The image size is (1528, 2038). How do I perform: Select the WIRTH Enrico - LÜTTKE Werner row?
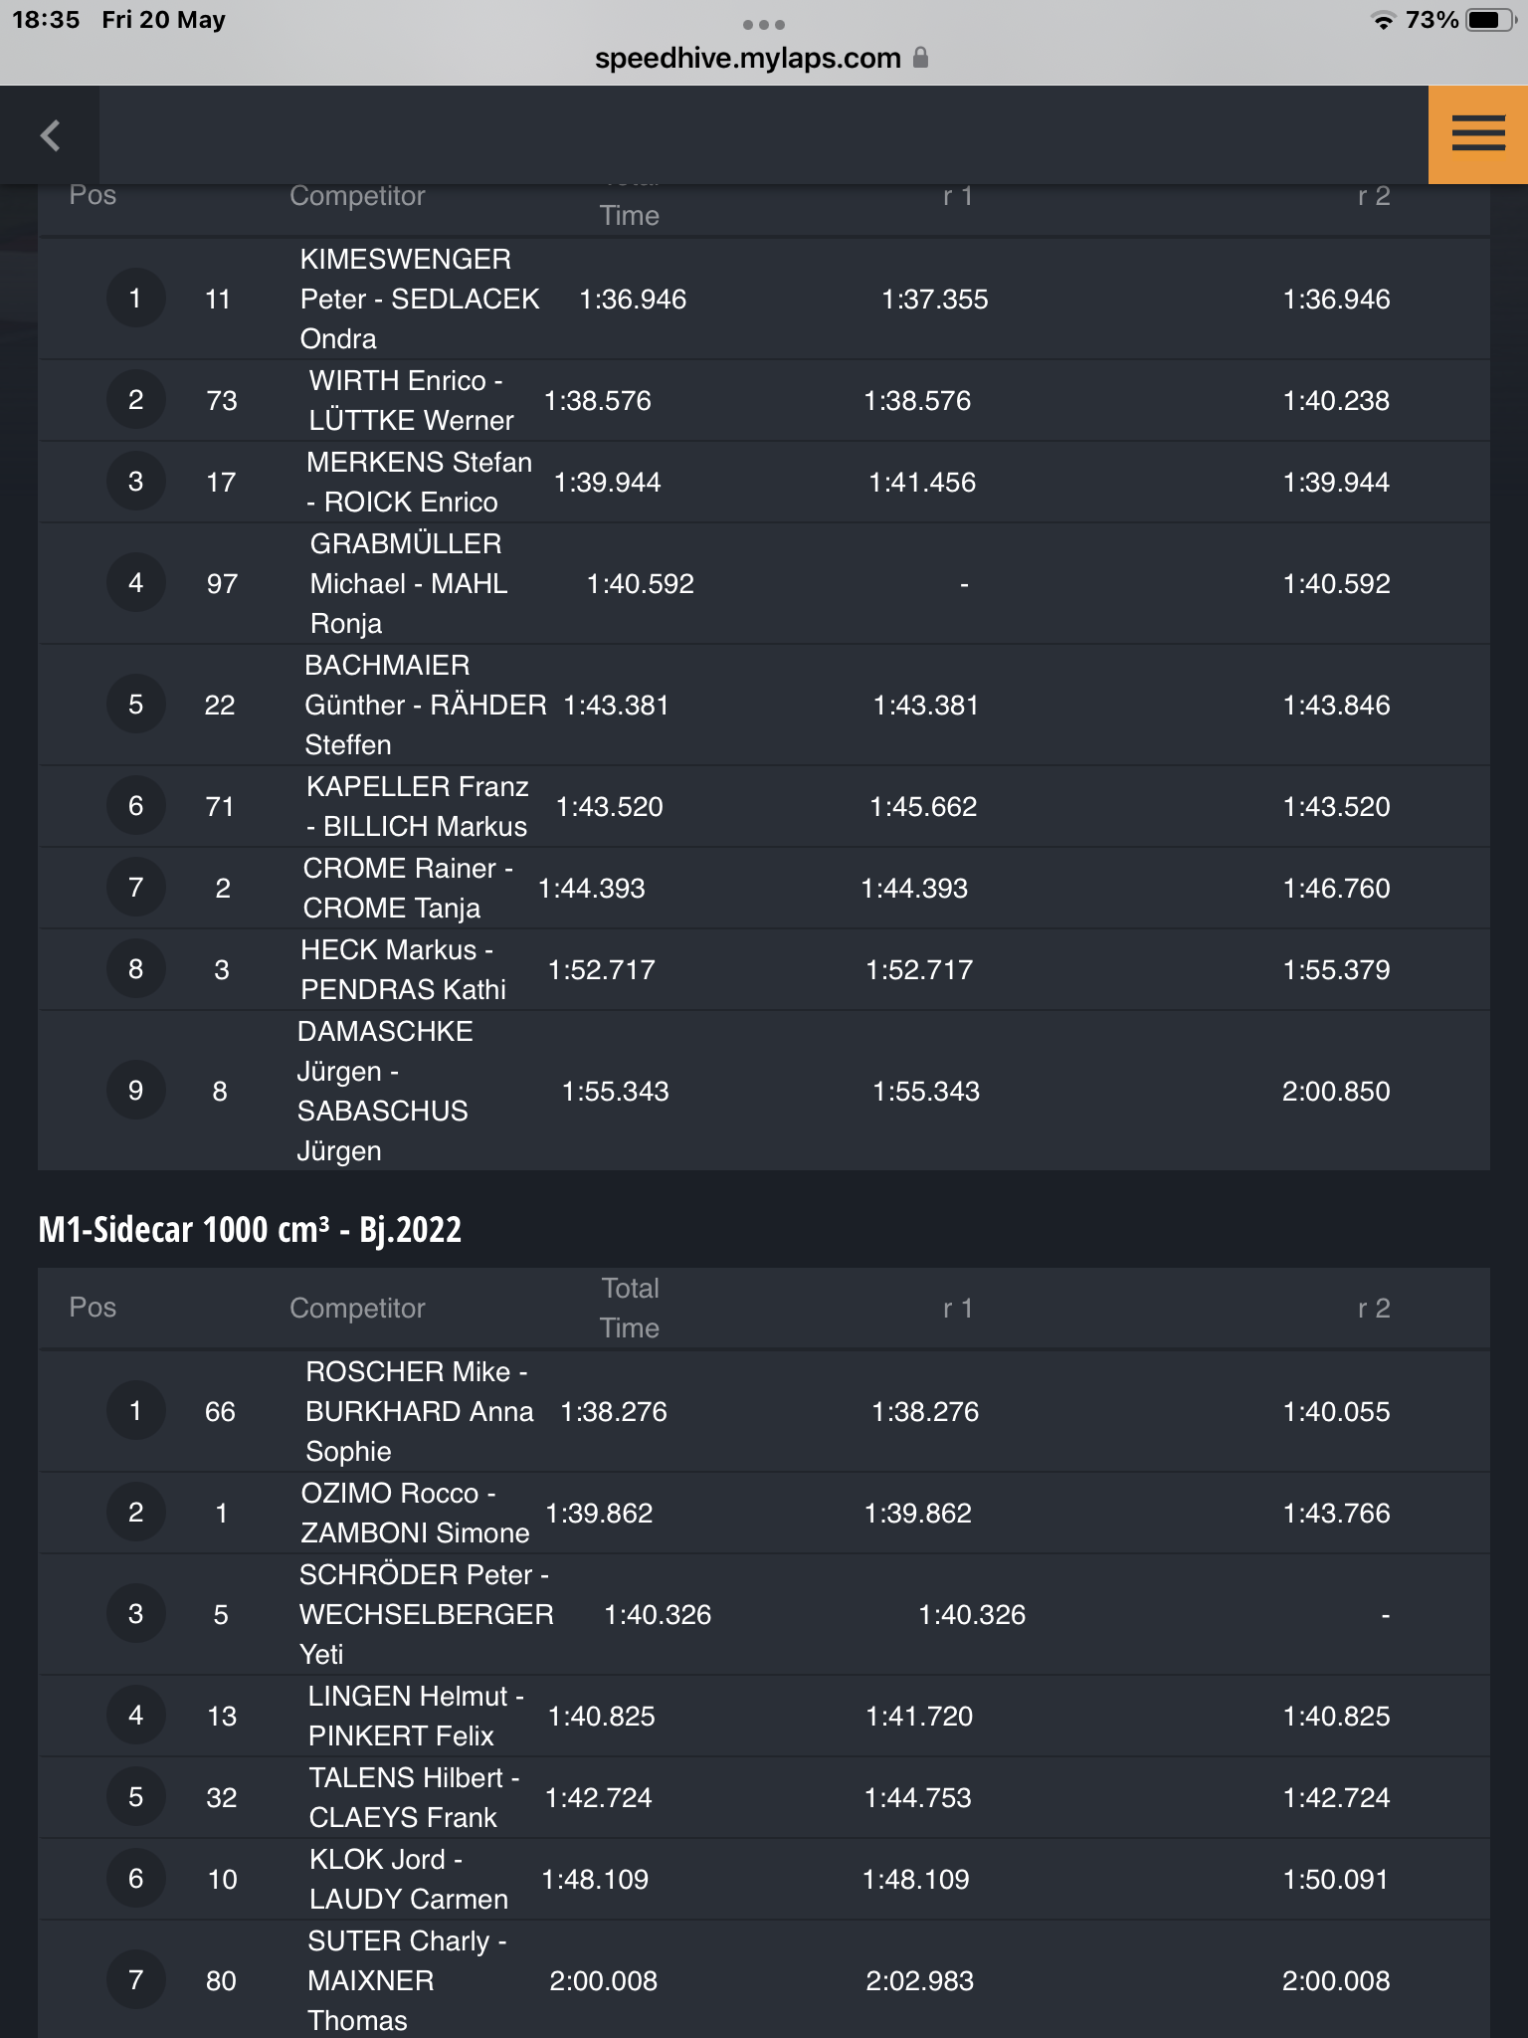764,401
